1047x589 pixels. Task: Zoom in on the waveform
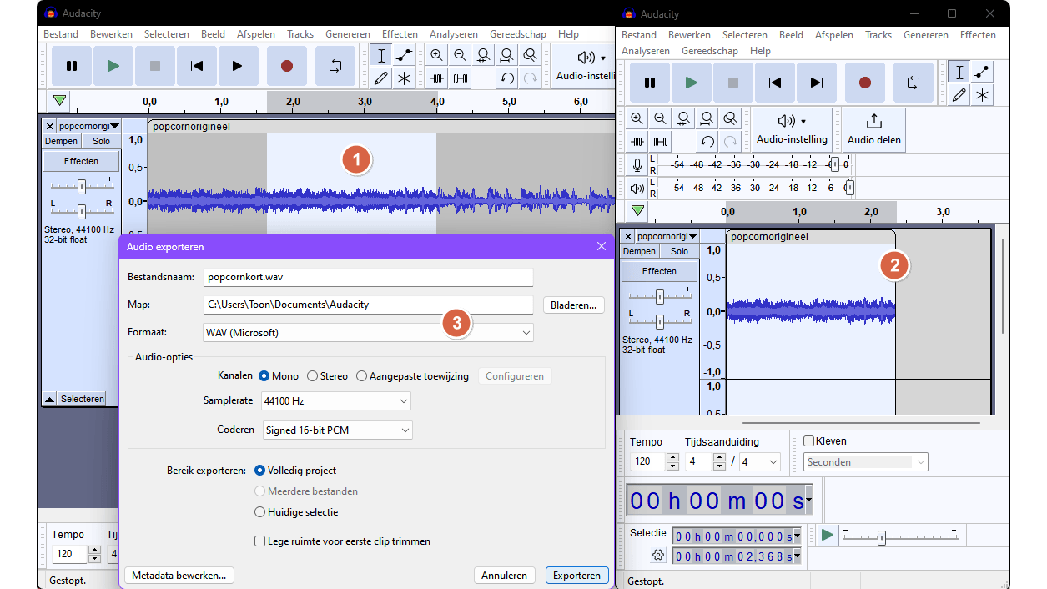437,54
